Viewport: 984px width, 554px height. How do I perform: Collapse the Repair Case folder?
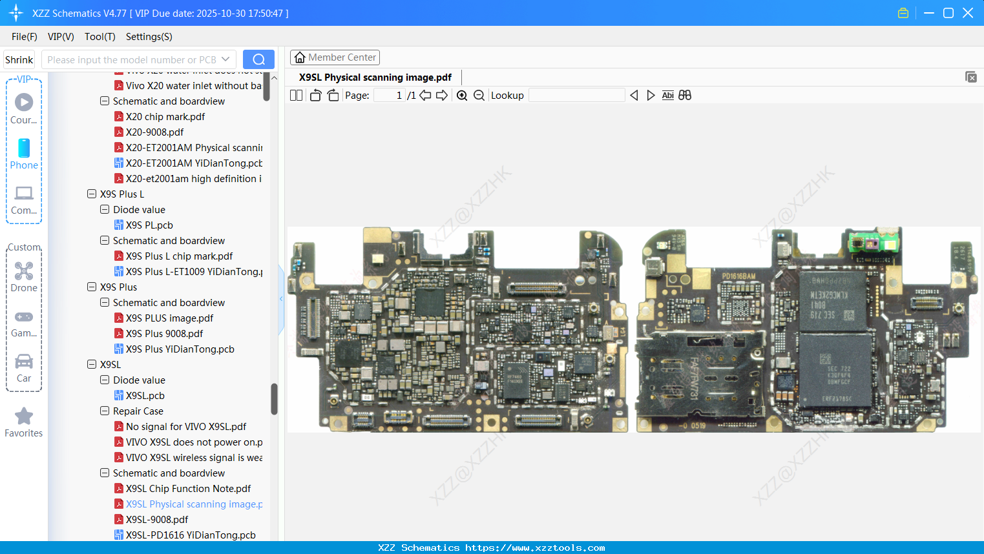[103, 411]
